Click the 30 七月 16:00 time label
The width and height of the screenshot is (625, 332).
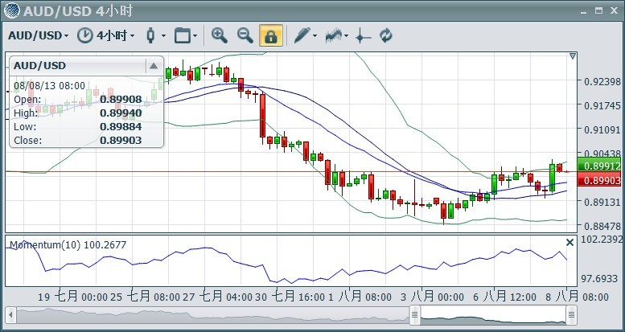point(290,297)
